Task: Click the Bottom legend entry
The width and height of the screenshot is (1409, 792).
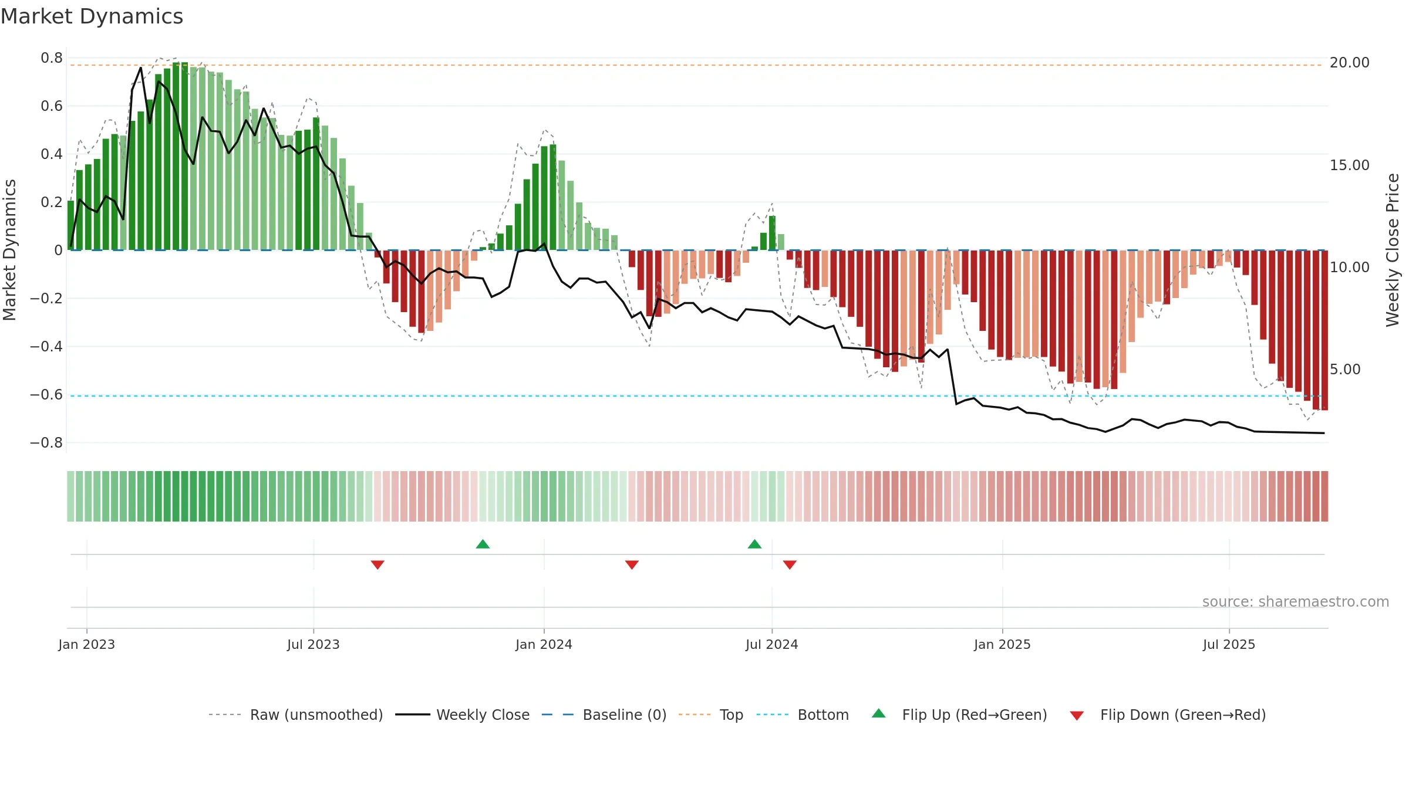Action: [x=803, y=715]
